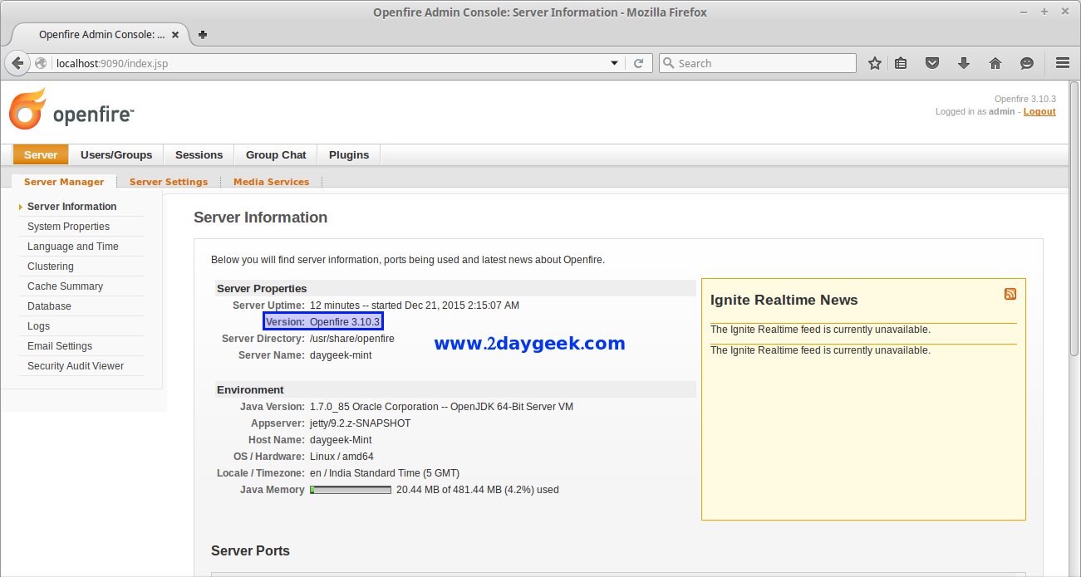Click the server directory /usr/share/openfire text
This screenshot has height=577, width=1081.
[352, 339]
